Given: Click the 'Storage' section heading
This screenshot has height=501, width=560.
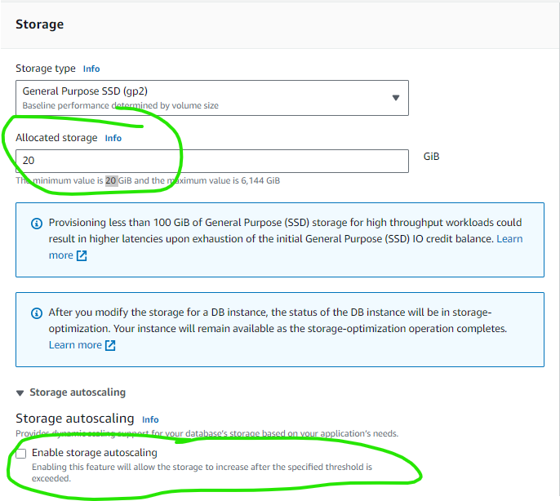Looking at the screenshot, I should coord(40,24).
